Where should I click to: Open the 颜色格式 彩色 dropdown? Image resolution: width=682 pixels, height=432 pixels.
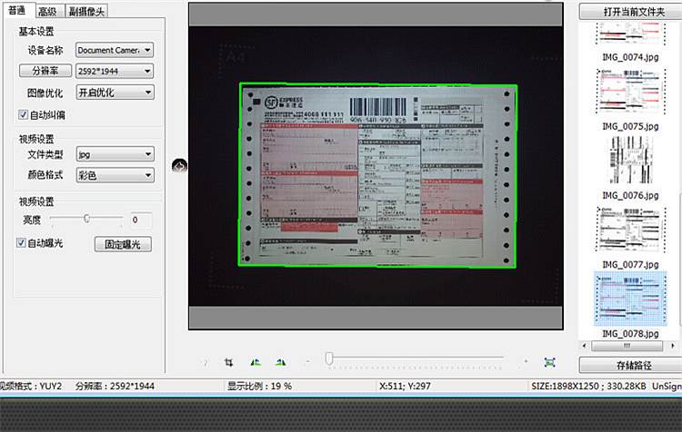coord(115,175)
